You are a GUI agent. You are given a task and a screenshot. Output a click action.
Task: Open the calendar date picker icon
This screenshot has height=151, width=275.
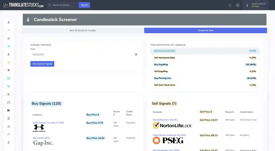pyautogui.click(x=136, y=55)
